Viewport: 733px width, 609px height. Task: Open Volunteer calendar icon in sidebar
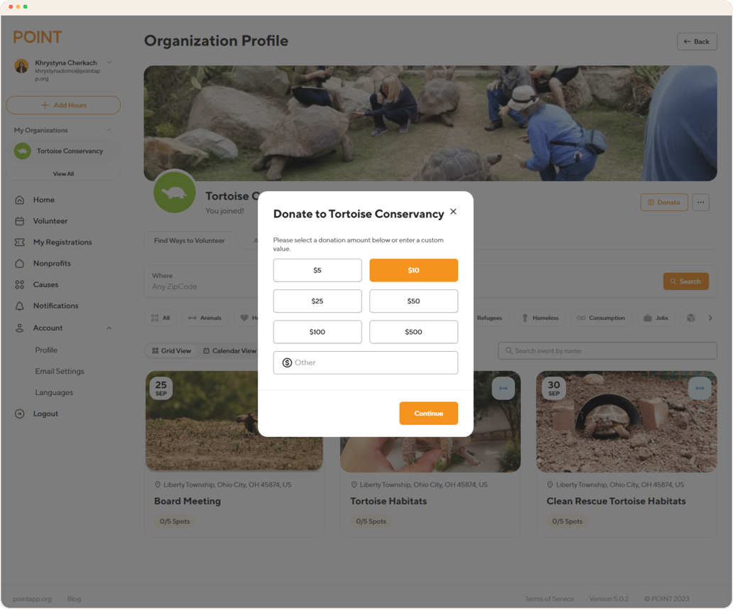click(20, 221)
